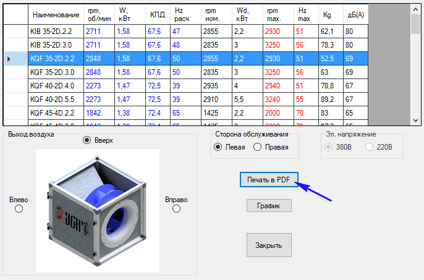Viewport: 424px width, 280px height.
Task: Click КПД 72,4 in KQF 45-4D.2.2 row
Action: (x=158, y=113)
